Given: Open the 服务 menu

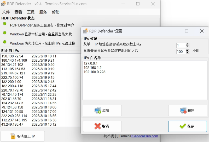Looking at the screenshot, I should pos(43,12).
